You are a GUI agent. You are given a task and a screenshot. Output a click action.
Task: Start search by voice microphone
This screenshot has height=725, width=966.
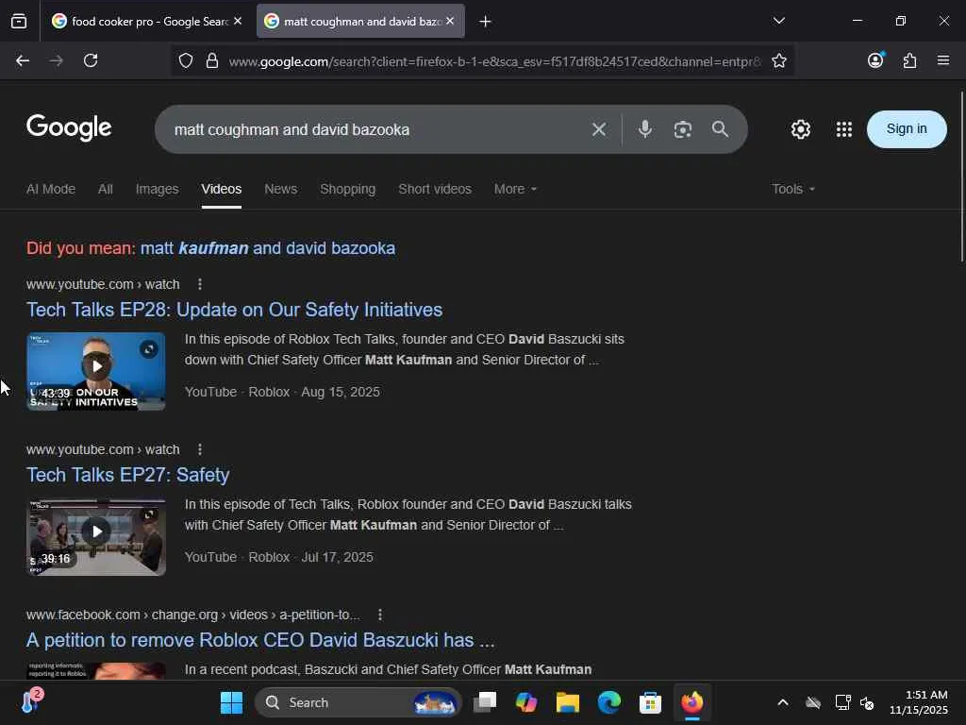644,129
